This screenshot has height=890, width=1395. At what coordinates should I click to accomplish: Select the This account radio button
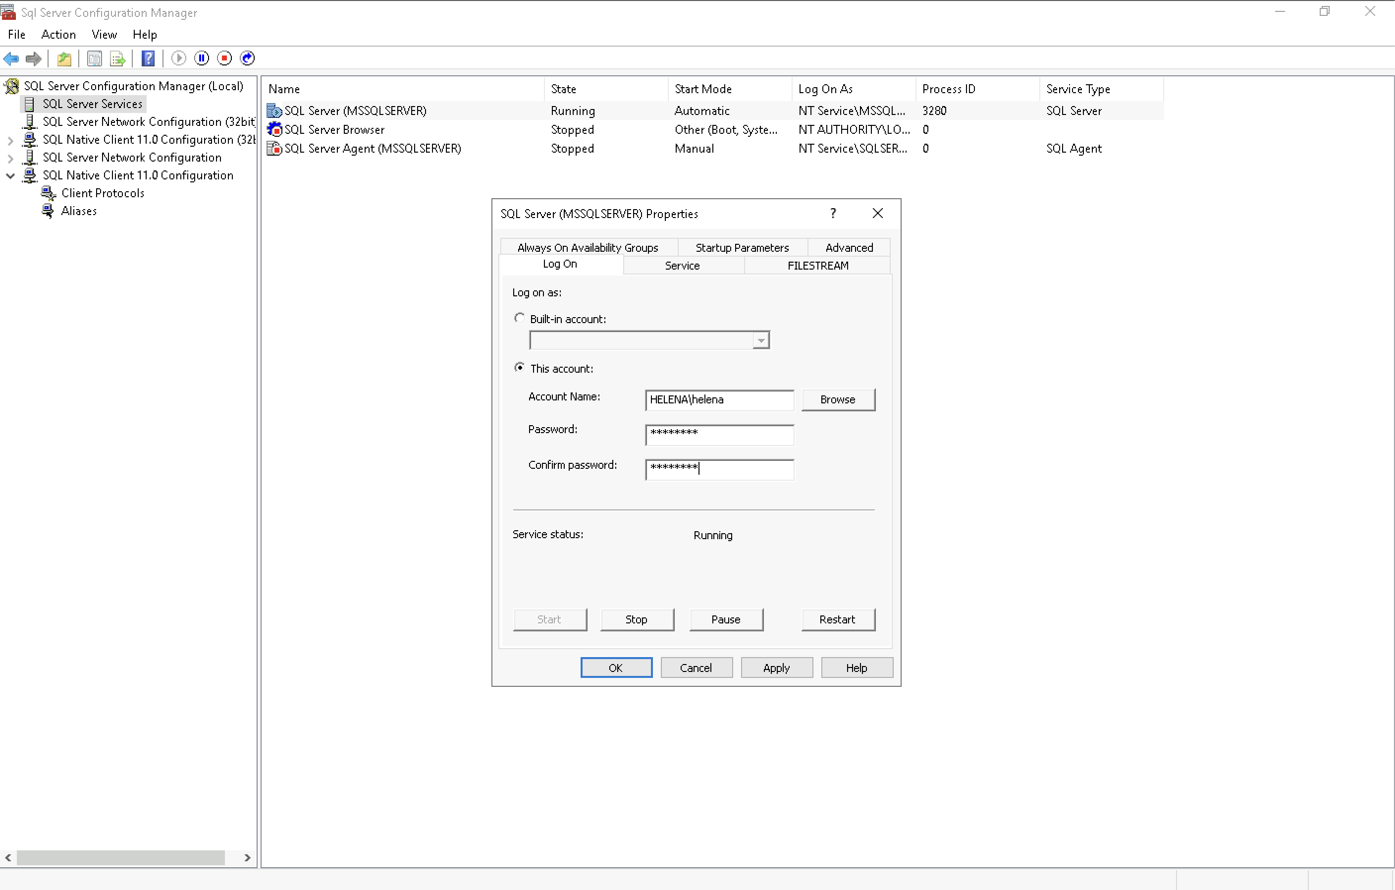pos(520,367)
